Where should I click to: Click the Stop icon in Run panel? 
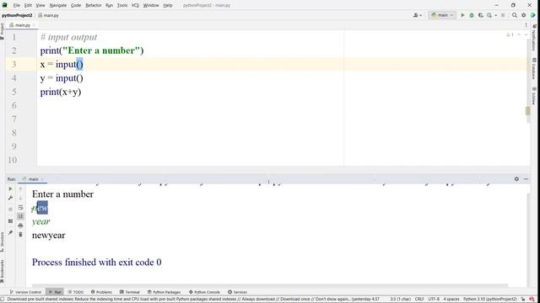point(10,210)
